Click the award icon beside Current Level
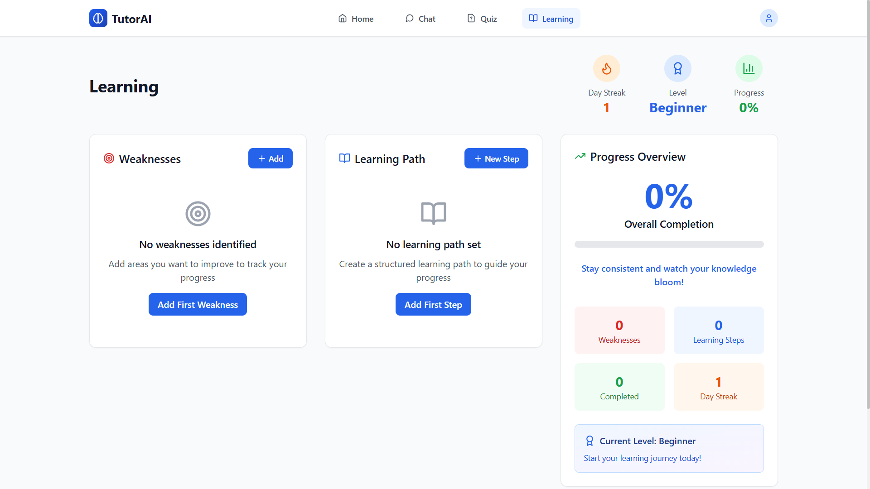Image resolution: width=870 pixels, height=489 pixels. pyautogui.click(x=590, y=441)
